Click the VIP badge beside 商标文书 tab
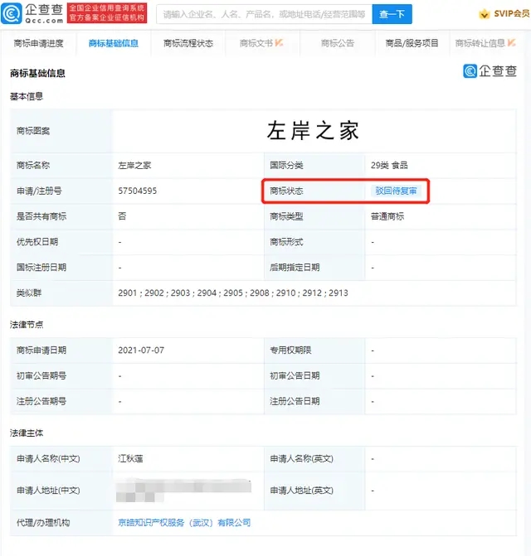The width and height of the screenshot is (531, 556). point(279,43)
